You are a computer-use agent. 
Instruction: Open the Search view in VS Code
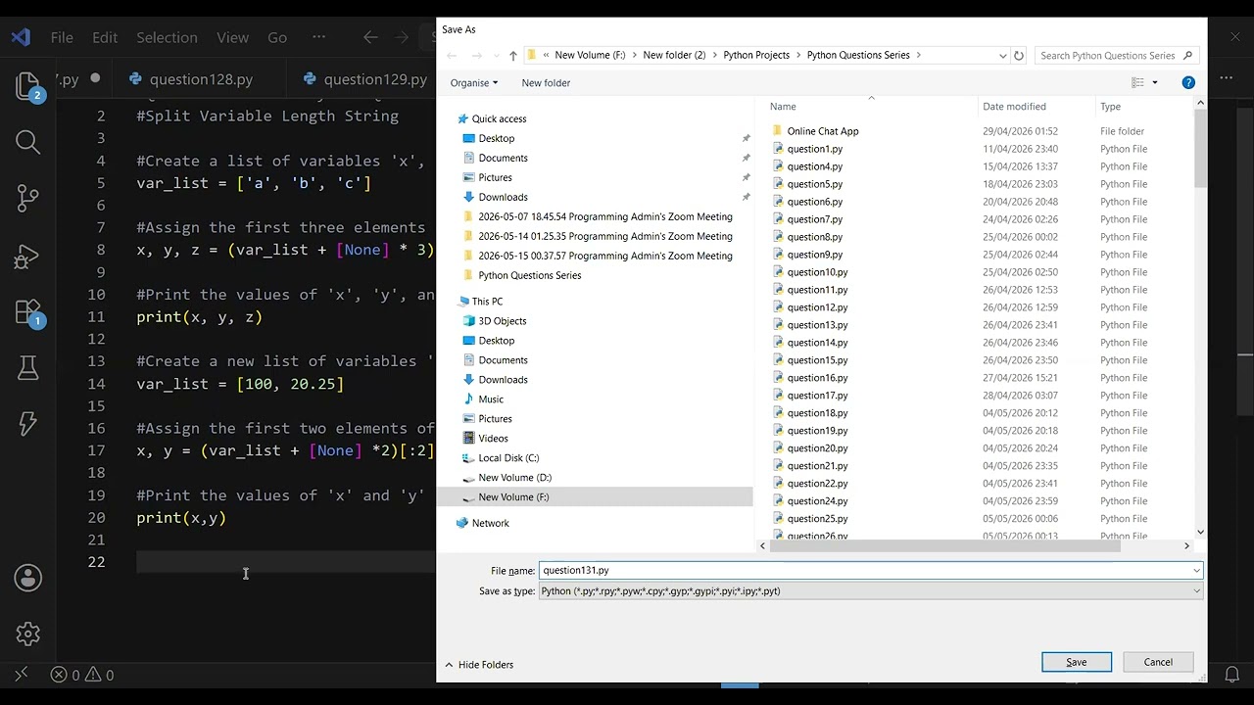coord(28,143)
